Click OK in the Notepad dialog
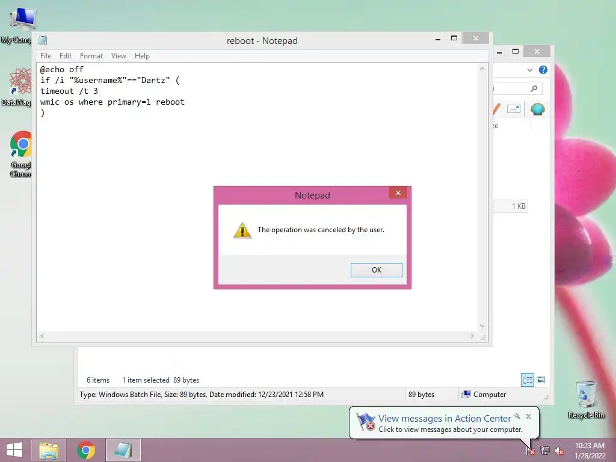This screenshot has width=616, height=462. pyautogui.click(x=377, y=270)
